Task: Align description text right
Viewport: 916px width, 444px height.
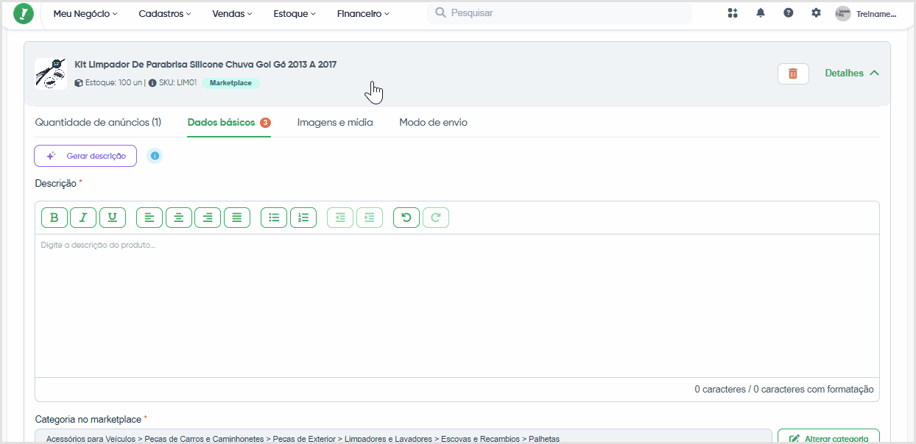Action: pos(208,218)
